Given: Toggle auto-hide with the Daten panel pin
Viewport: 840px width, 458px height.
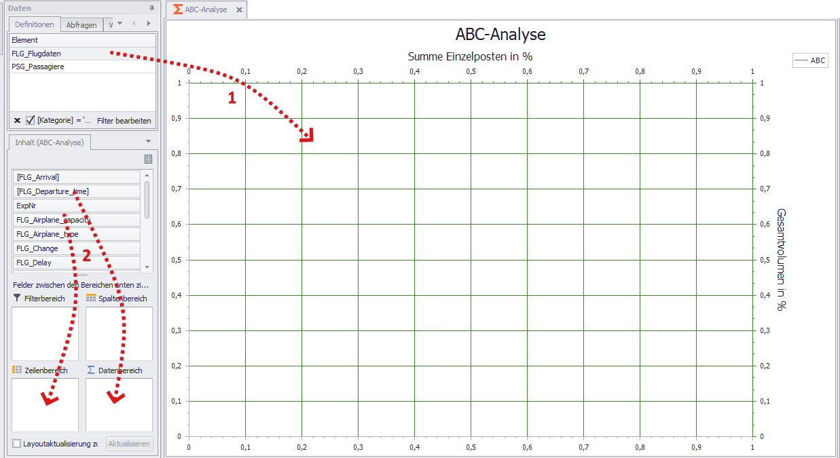Looking at the screenshot, I should (x=151, y=7).
